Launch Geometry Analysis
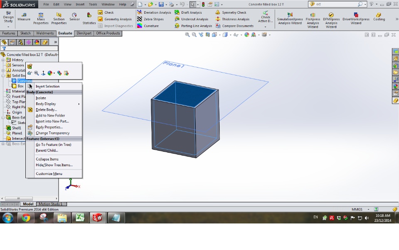399x250 pixels. (115, 19)
